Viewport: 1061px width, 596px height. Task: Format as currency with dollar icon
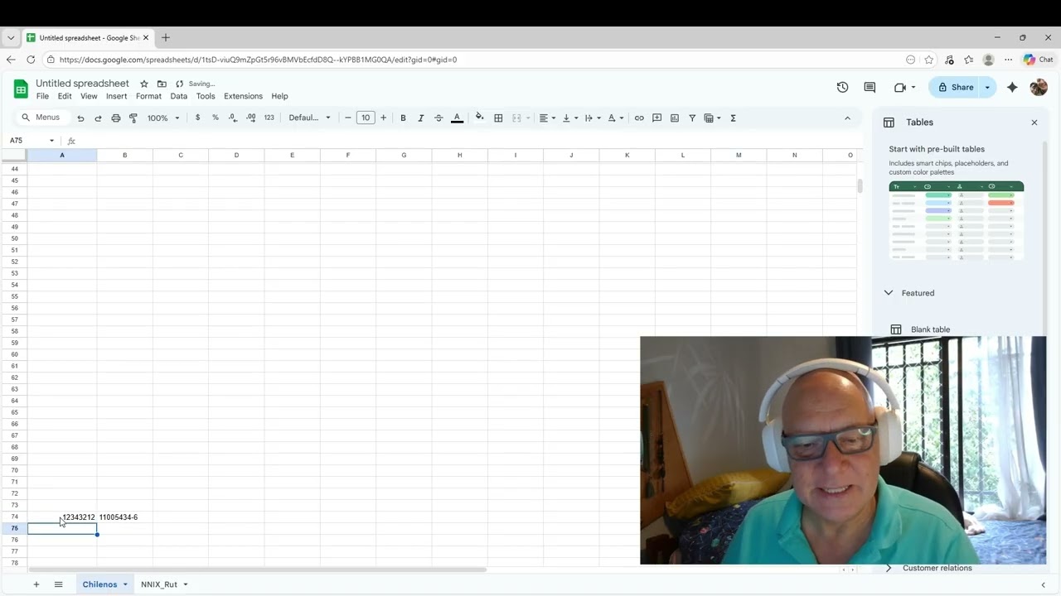point(197,118)
